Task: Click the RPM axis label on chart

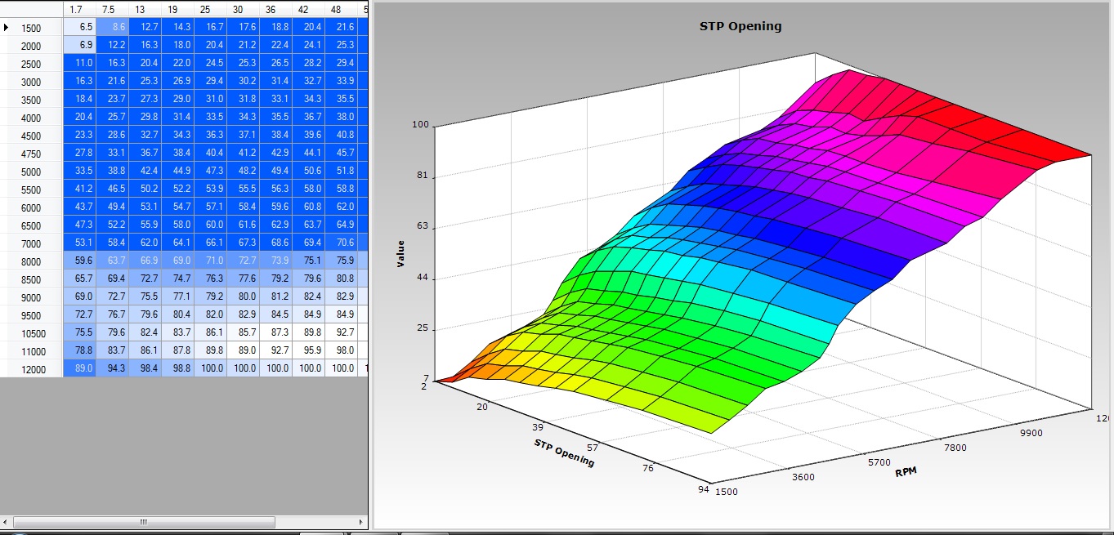Action: [x=905, y=473]
